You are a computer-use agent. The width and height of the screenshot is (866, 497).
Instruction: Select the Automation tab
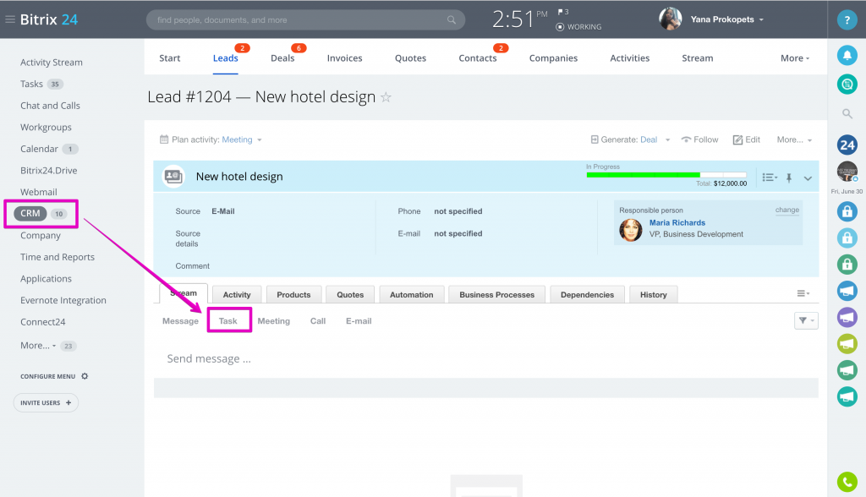click(x=412, y=294)
